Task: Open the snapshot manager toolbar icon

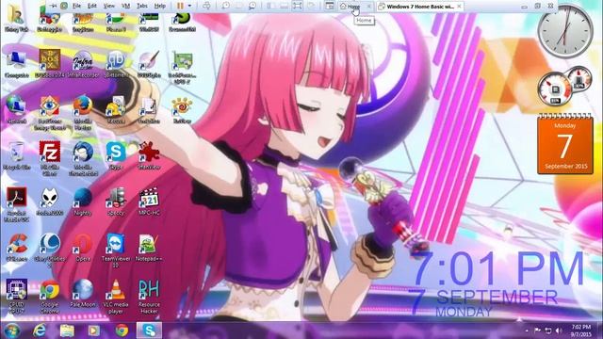Action: tap(253, 6)
